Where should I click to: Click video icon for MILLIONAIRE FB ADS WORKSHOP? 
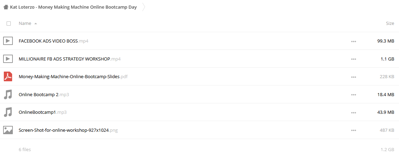point(8,59)
